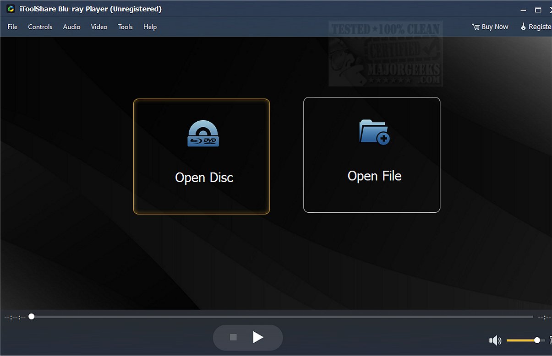
Task: Click the Open Disc button
Action: [202, 156]
